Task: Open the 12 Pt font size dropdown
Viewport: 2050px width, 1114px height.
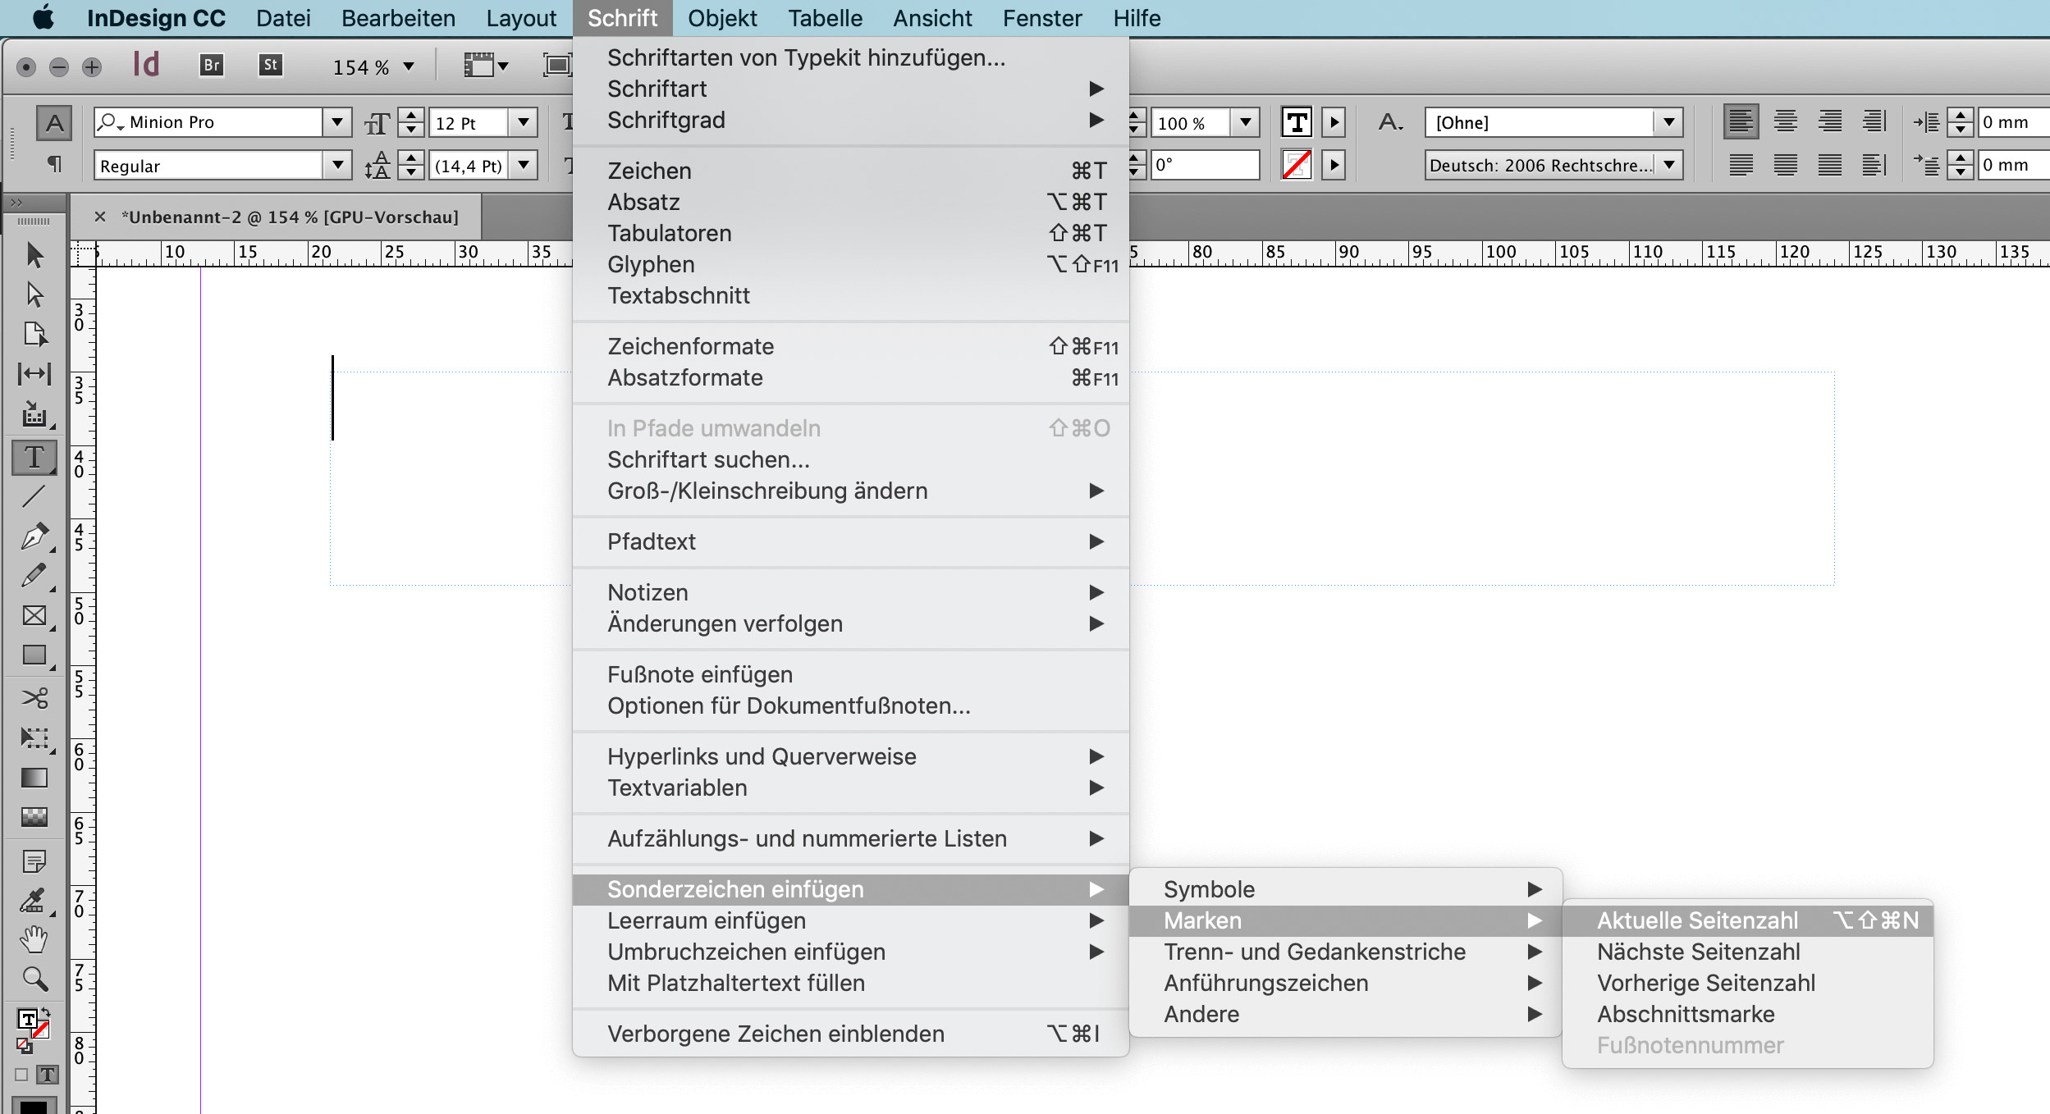Action: 523,123
